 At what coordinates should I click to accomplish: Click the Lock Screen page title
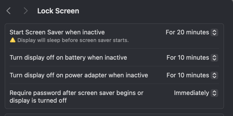coord(58,11)
